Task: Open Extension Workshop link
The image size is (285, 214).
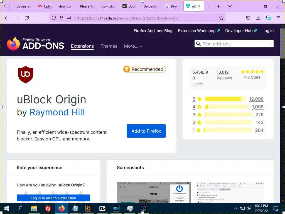Action: coord(199,31)
